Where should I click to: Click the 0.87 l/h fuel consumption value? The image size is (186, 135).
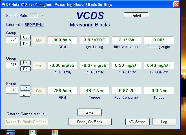[127, 91]
